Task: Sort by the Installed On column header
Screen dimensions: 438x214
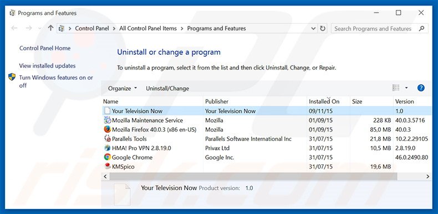Action: [328, 101]
